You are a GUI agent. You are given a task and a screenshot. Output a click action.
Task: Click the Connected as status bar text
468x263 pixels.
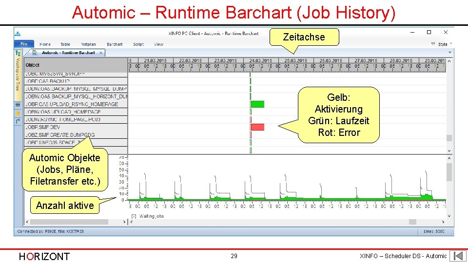pyautogui.click(x=50, y=231)
